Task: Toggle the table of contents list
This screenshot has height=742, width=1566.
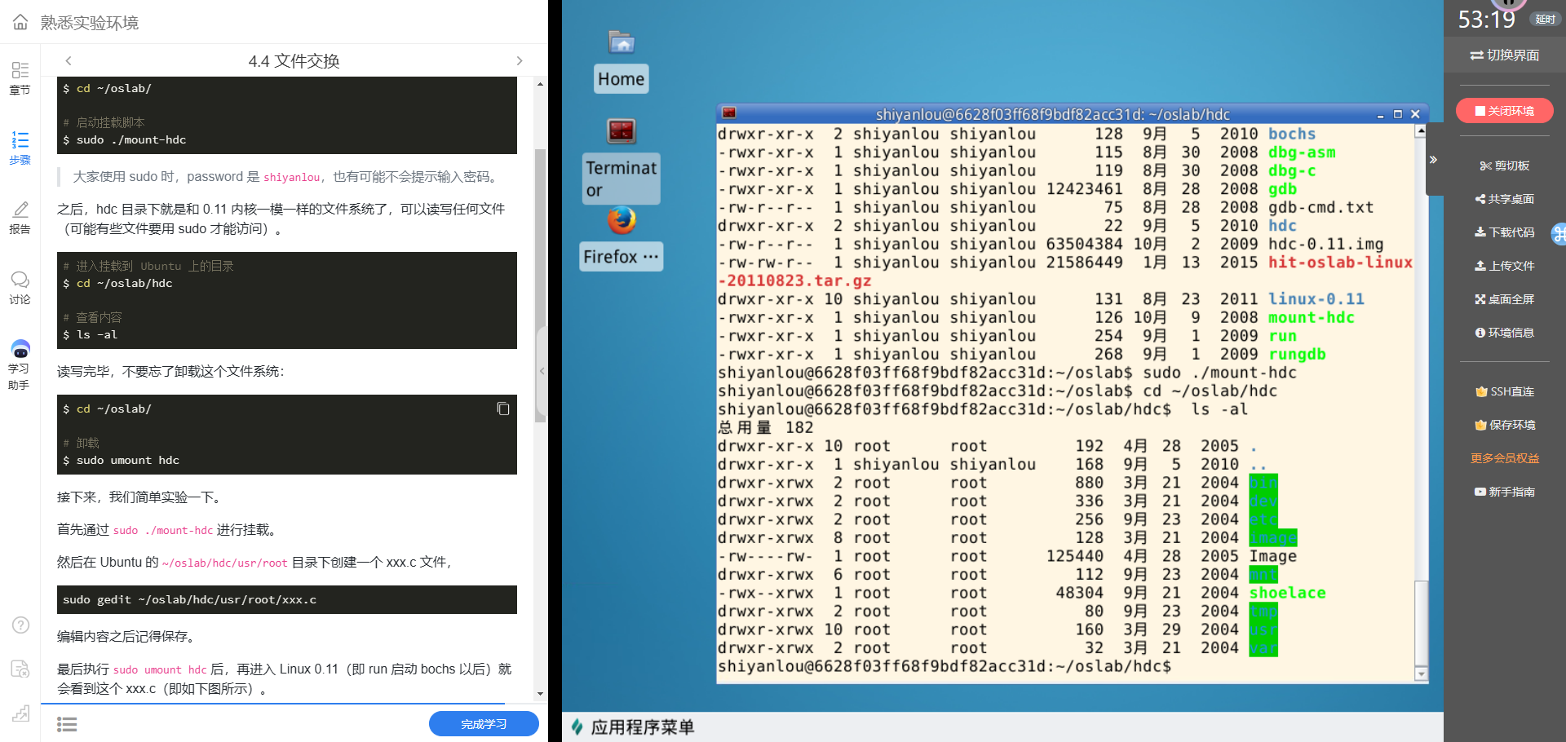Action: (67, 724)
